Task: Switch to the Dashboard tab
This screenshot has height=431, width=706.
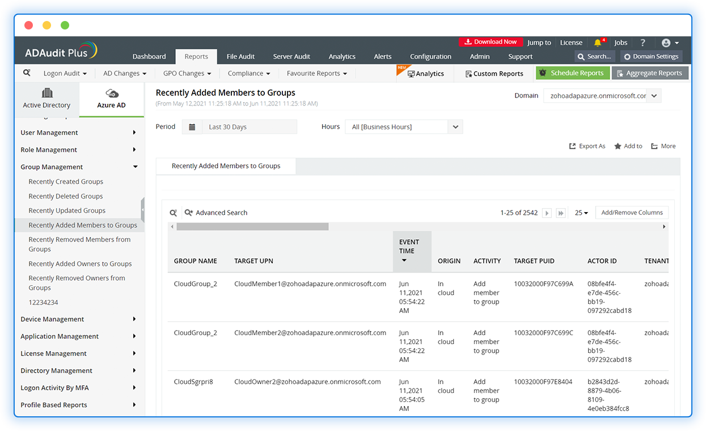Action: click(x=149, y=57)
